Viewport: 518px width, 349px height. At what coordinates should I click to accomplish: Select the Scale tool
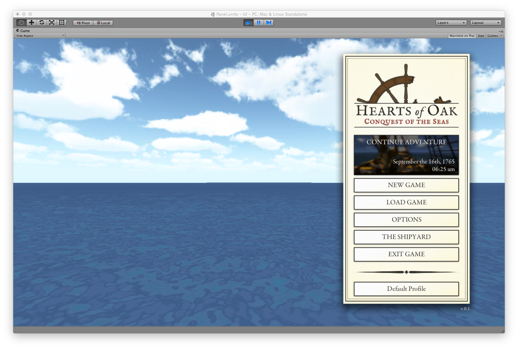pos(52,23)
